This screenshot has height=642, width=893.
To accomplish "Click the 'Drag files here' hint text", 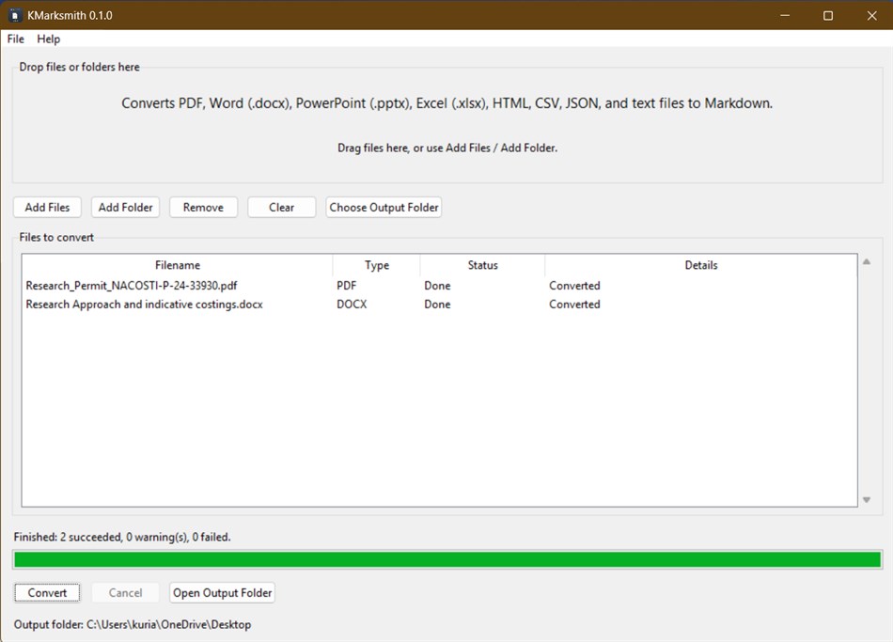I will pyautogui.click(x=447, y=148).
